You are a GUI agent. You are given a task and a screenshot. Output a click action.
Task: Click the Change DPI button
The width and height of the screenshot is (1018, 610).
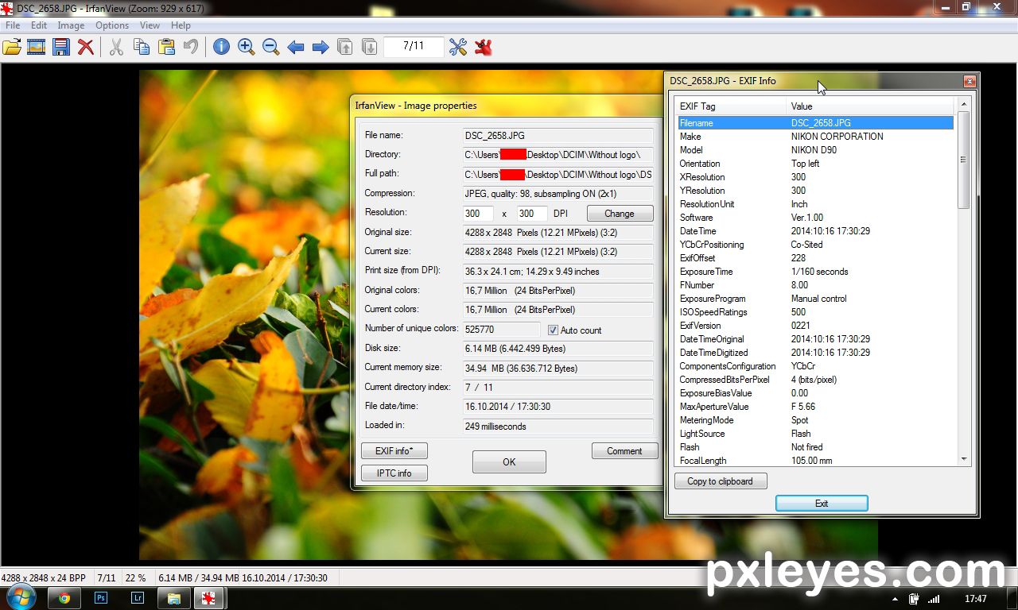pos(620,214)
